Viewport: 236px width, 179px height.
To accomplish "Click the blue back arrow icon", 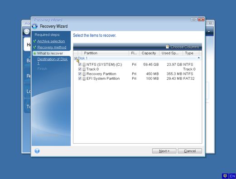I will 35,26.
